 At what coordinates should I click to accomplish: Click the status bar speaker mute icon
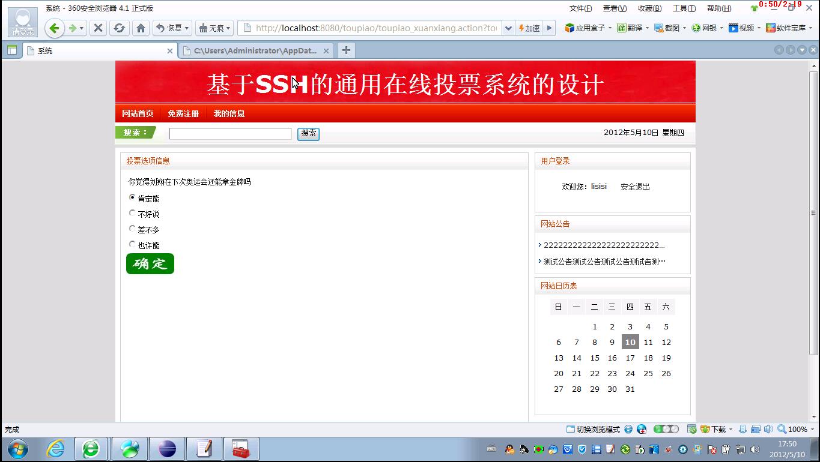point(768,429)
